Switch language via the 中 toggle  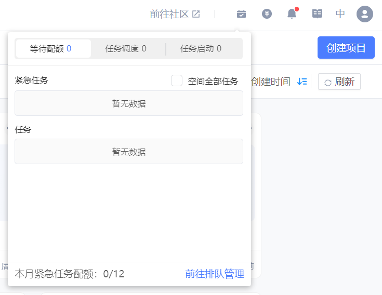(x=340, y=14)
